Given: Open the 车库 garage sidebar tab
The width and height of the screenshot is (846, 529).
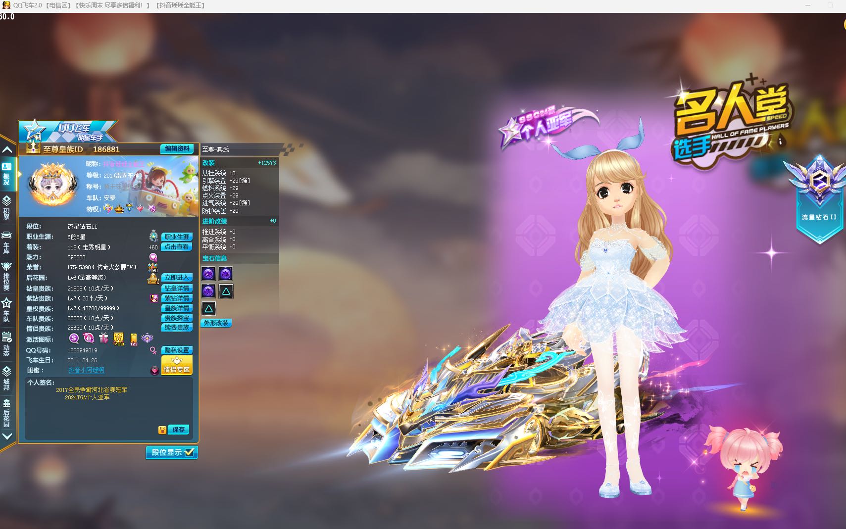Looking at the screenshot, I should 7,241.
